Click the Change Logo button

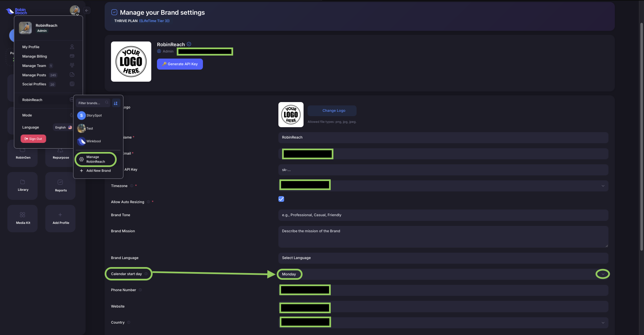(x=332, y=110)
